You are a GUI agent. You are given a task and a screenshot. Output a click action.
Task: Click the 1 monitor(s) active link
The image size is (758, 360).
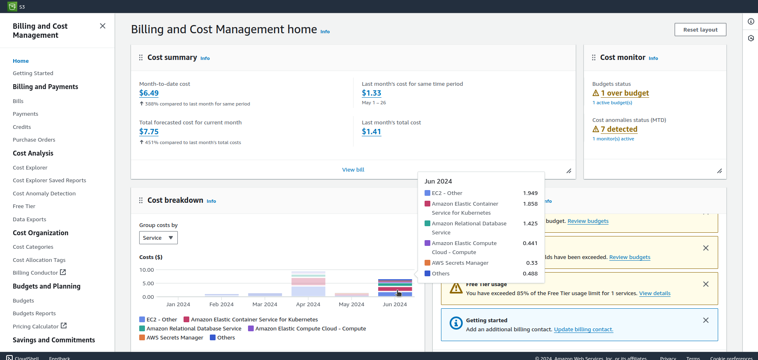point(613,139)
